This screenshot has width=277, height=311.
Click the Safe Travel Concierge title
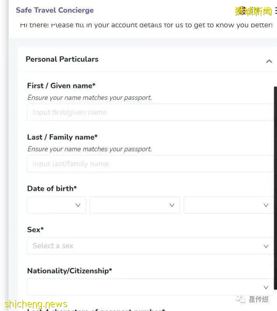(55, 10)
